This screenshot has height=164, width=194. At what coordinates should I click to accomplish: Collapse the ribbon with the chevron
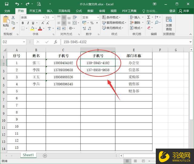(191, 34)
